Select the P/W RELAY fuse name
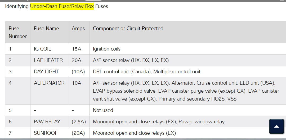Screen dimensions: 286x140 [47, 122]
